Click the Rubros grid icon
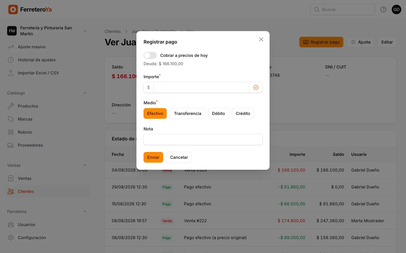Viewport: 406px width, 253px height. coord(11,132)
